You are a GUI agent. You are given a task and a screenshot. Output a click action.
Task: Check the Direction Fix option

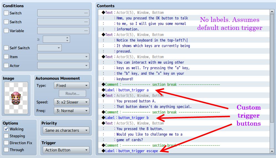click(6, 143)
